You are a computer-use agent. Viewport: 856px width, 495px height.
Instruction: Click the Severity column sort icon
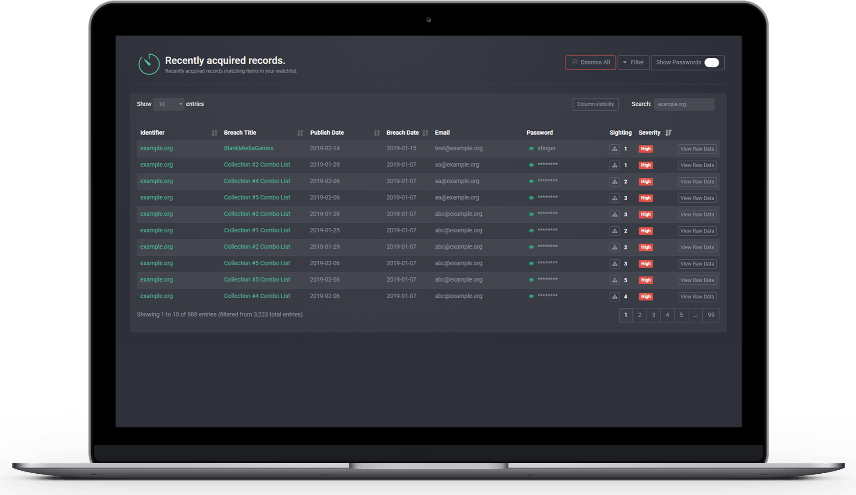click(668, 133)
